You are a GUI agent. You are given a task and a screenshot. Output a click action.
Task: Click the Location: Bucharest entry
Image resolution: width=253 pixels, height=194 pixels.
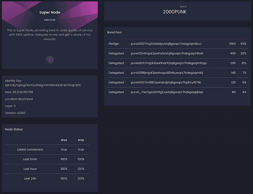click(x=19, y=99)
